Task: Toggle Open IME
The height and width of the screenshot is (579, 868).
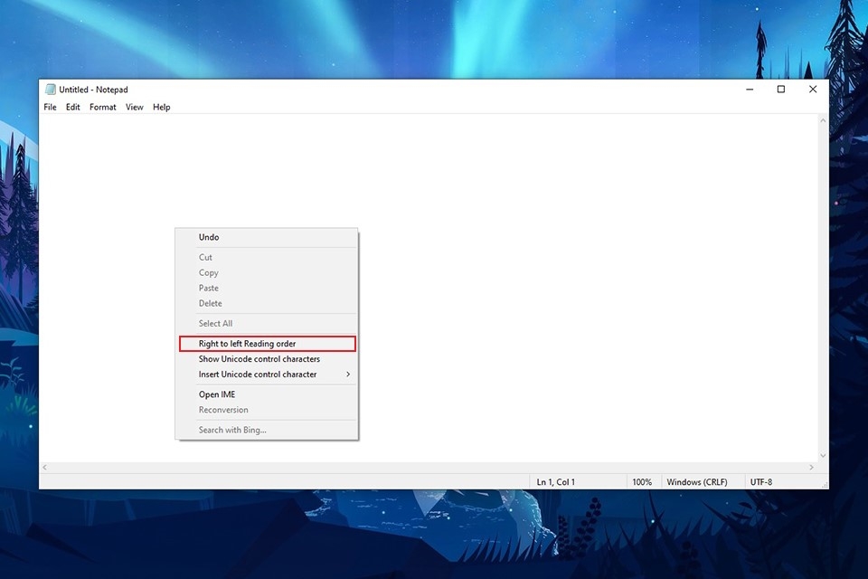Action: [215, 394]
